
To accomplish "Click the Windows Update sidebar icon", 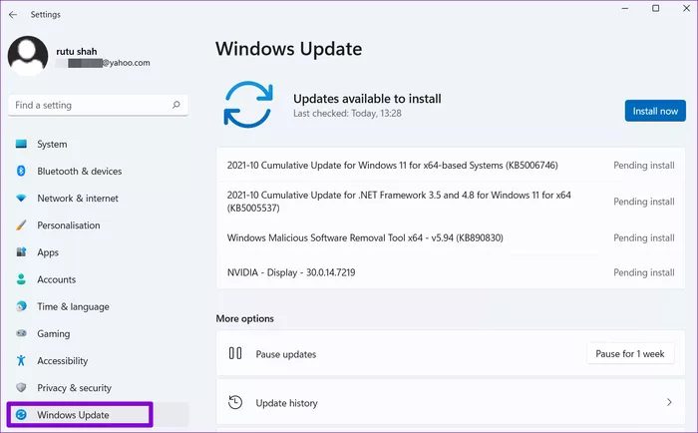I will pyautogui.click(x=21, y=415).
